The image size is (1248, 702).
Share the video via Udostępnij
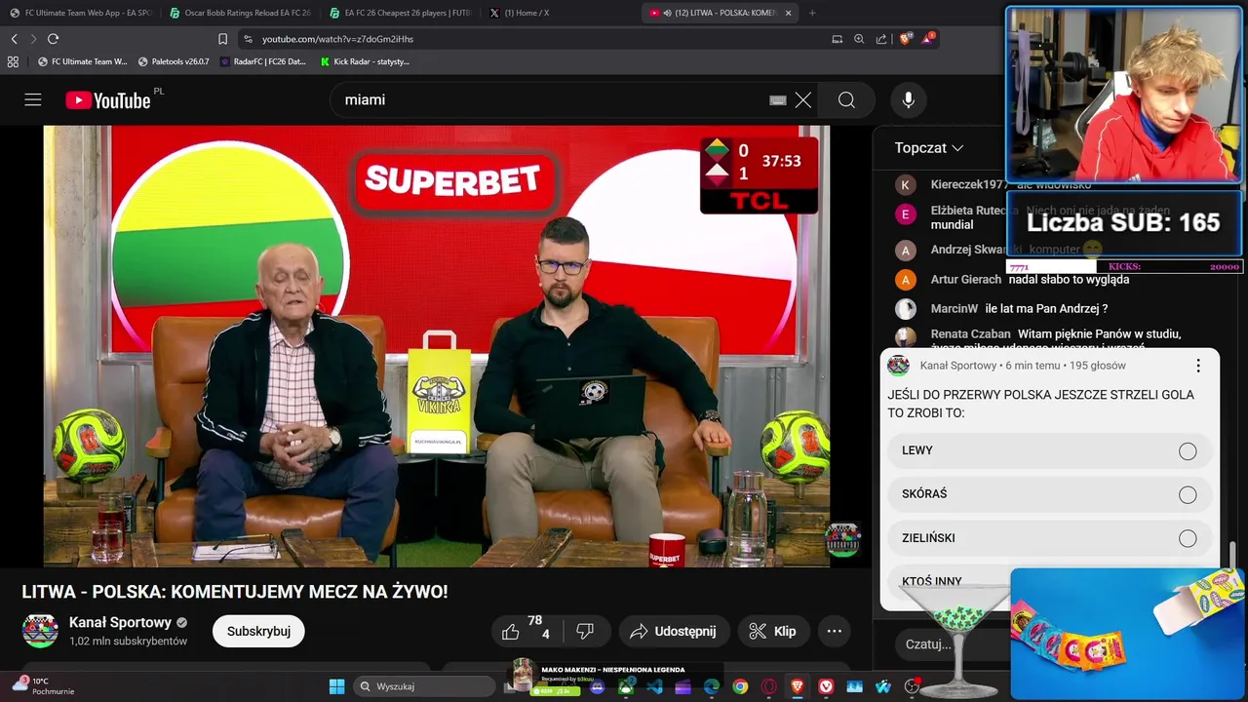673,631
